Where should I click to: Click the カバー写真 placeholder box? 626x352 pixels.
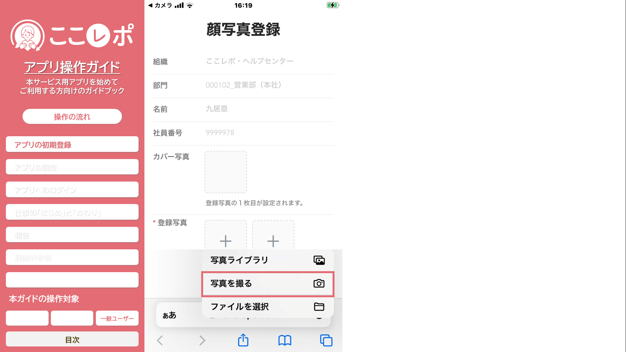pos(225,172)
